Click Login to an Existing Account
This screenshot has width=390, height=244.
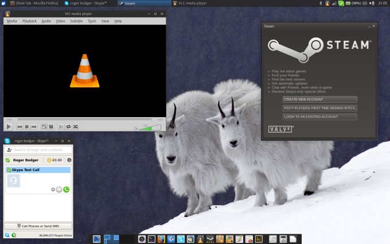(319, 117)
